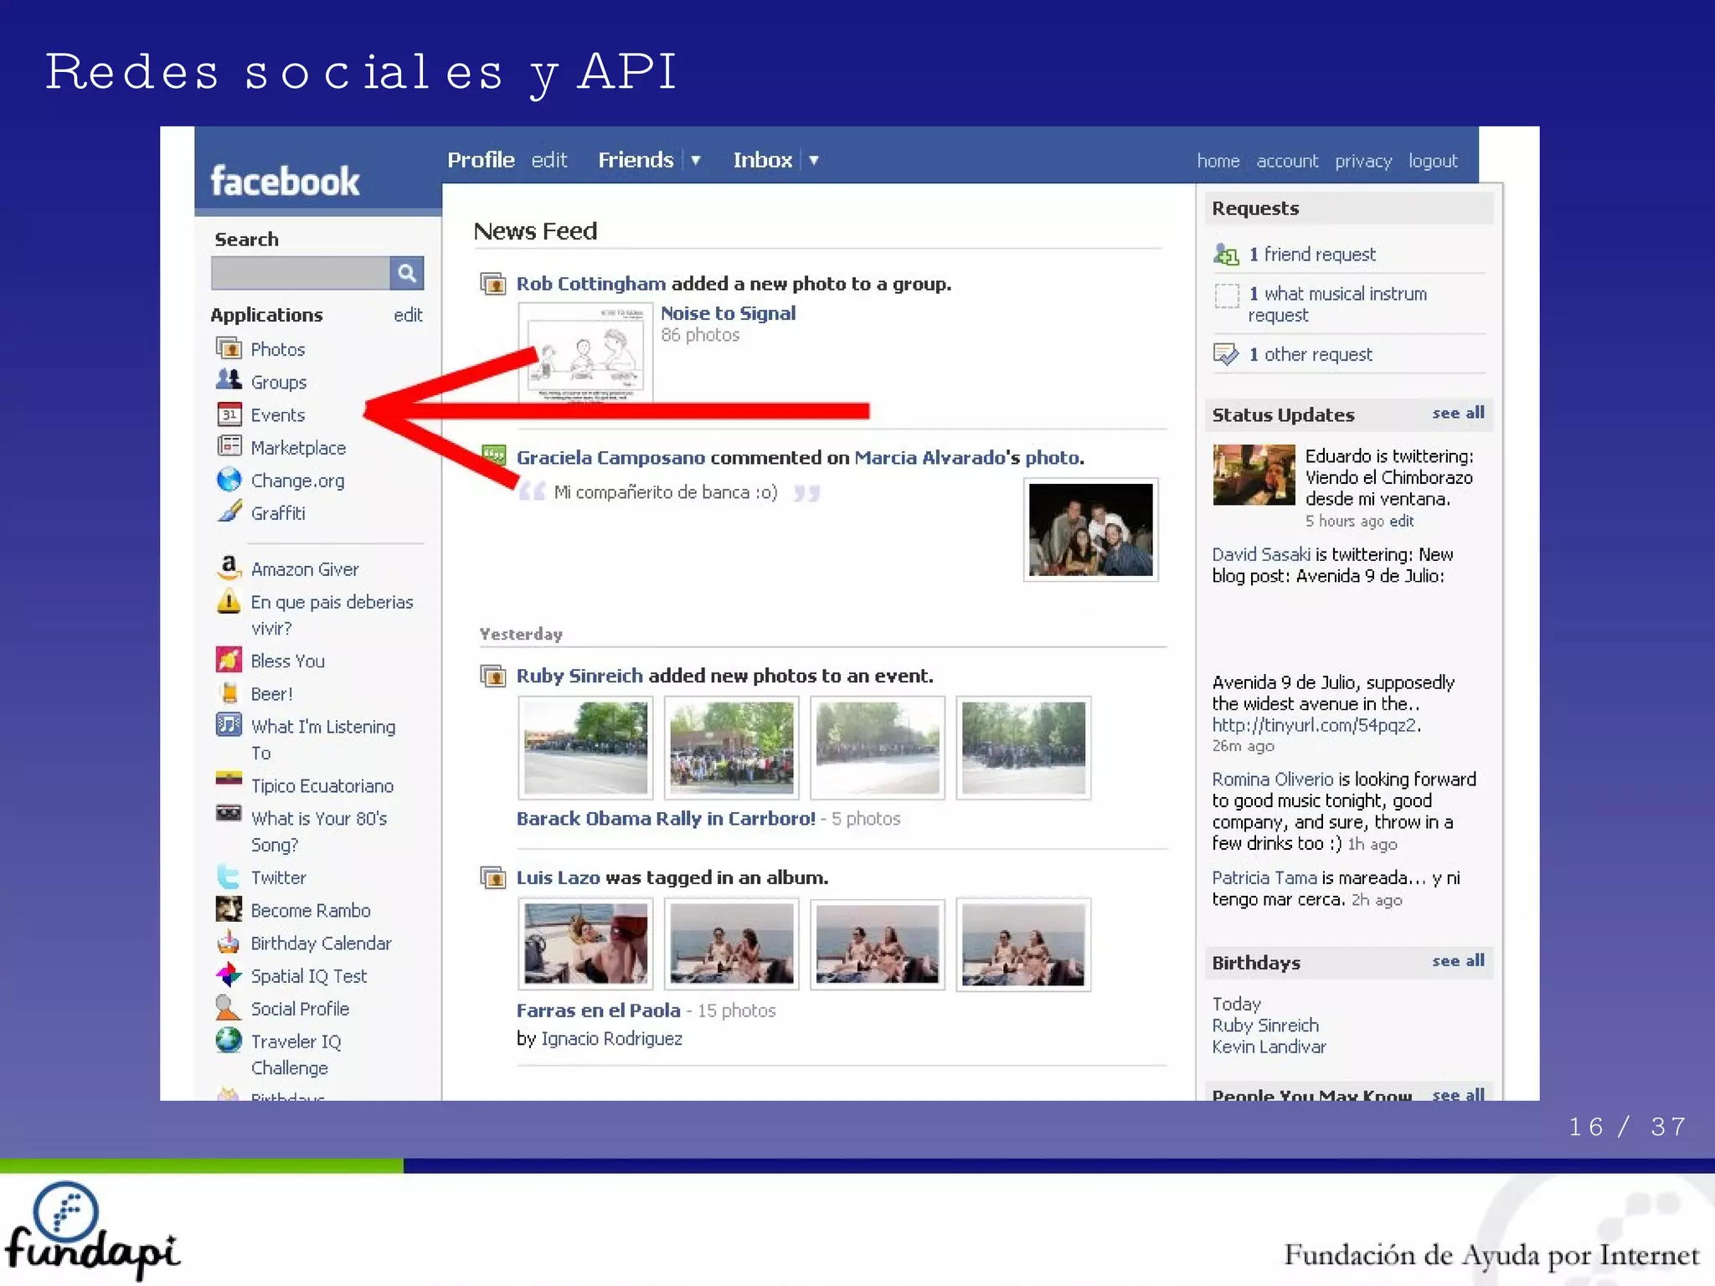Expand the Inbox dropdown arrow
The image size is (1715, 1286).
(813, 160)
